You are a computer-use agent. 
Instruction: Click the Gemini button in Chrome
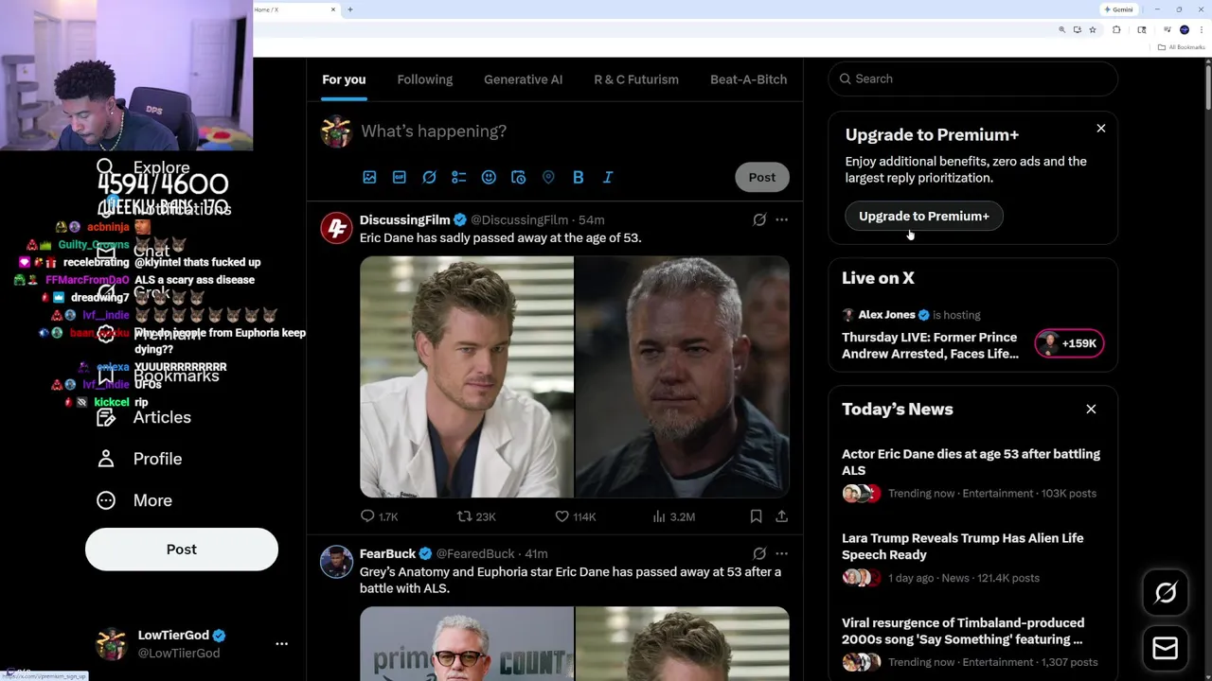click(x=1118, y=9)
